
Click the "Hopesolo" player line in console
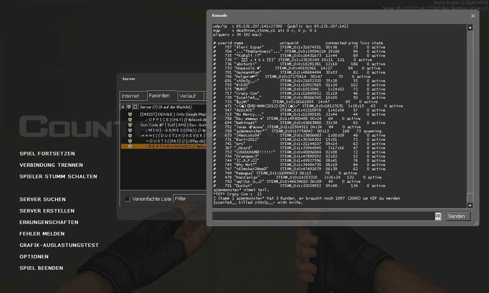click(x=297, y=68)
